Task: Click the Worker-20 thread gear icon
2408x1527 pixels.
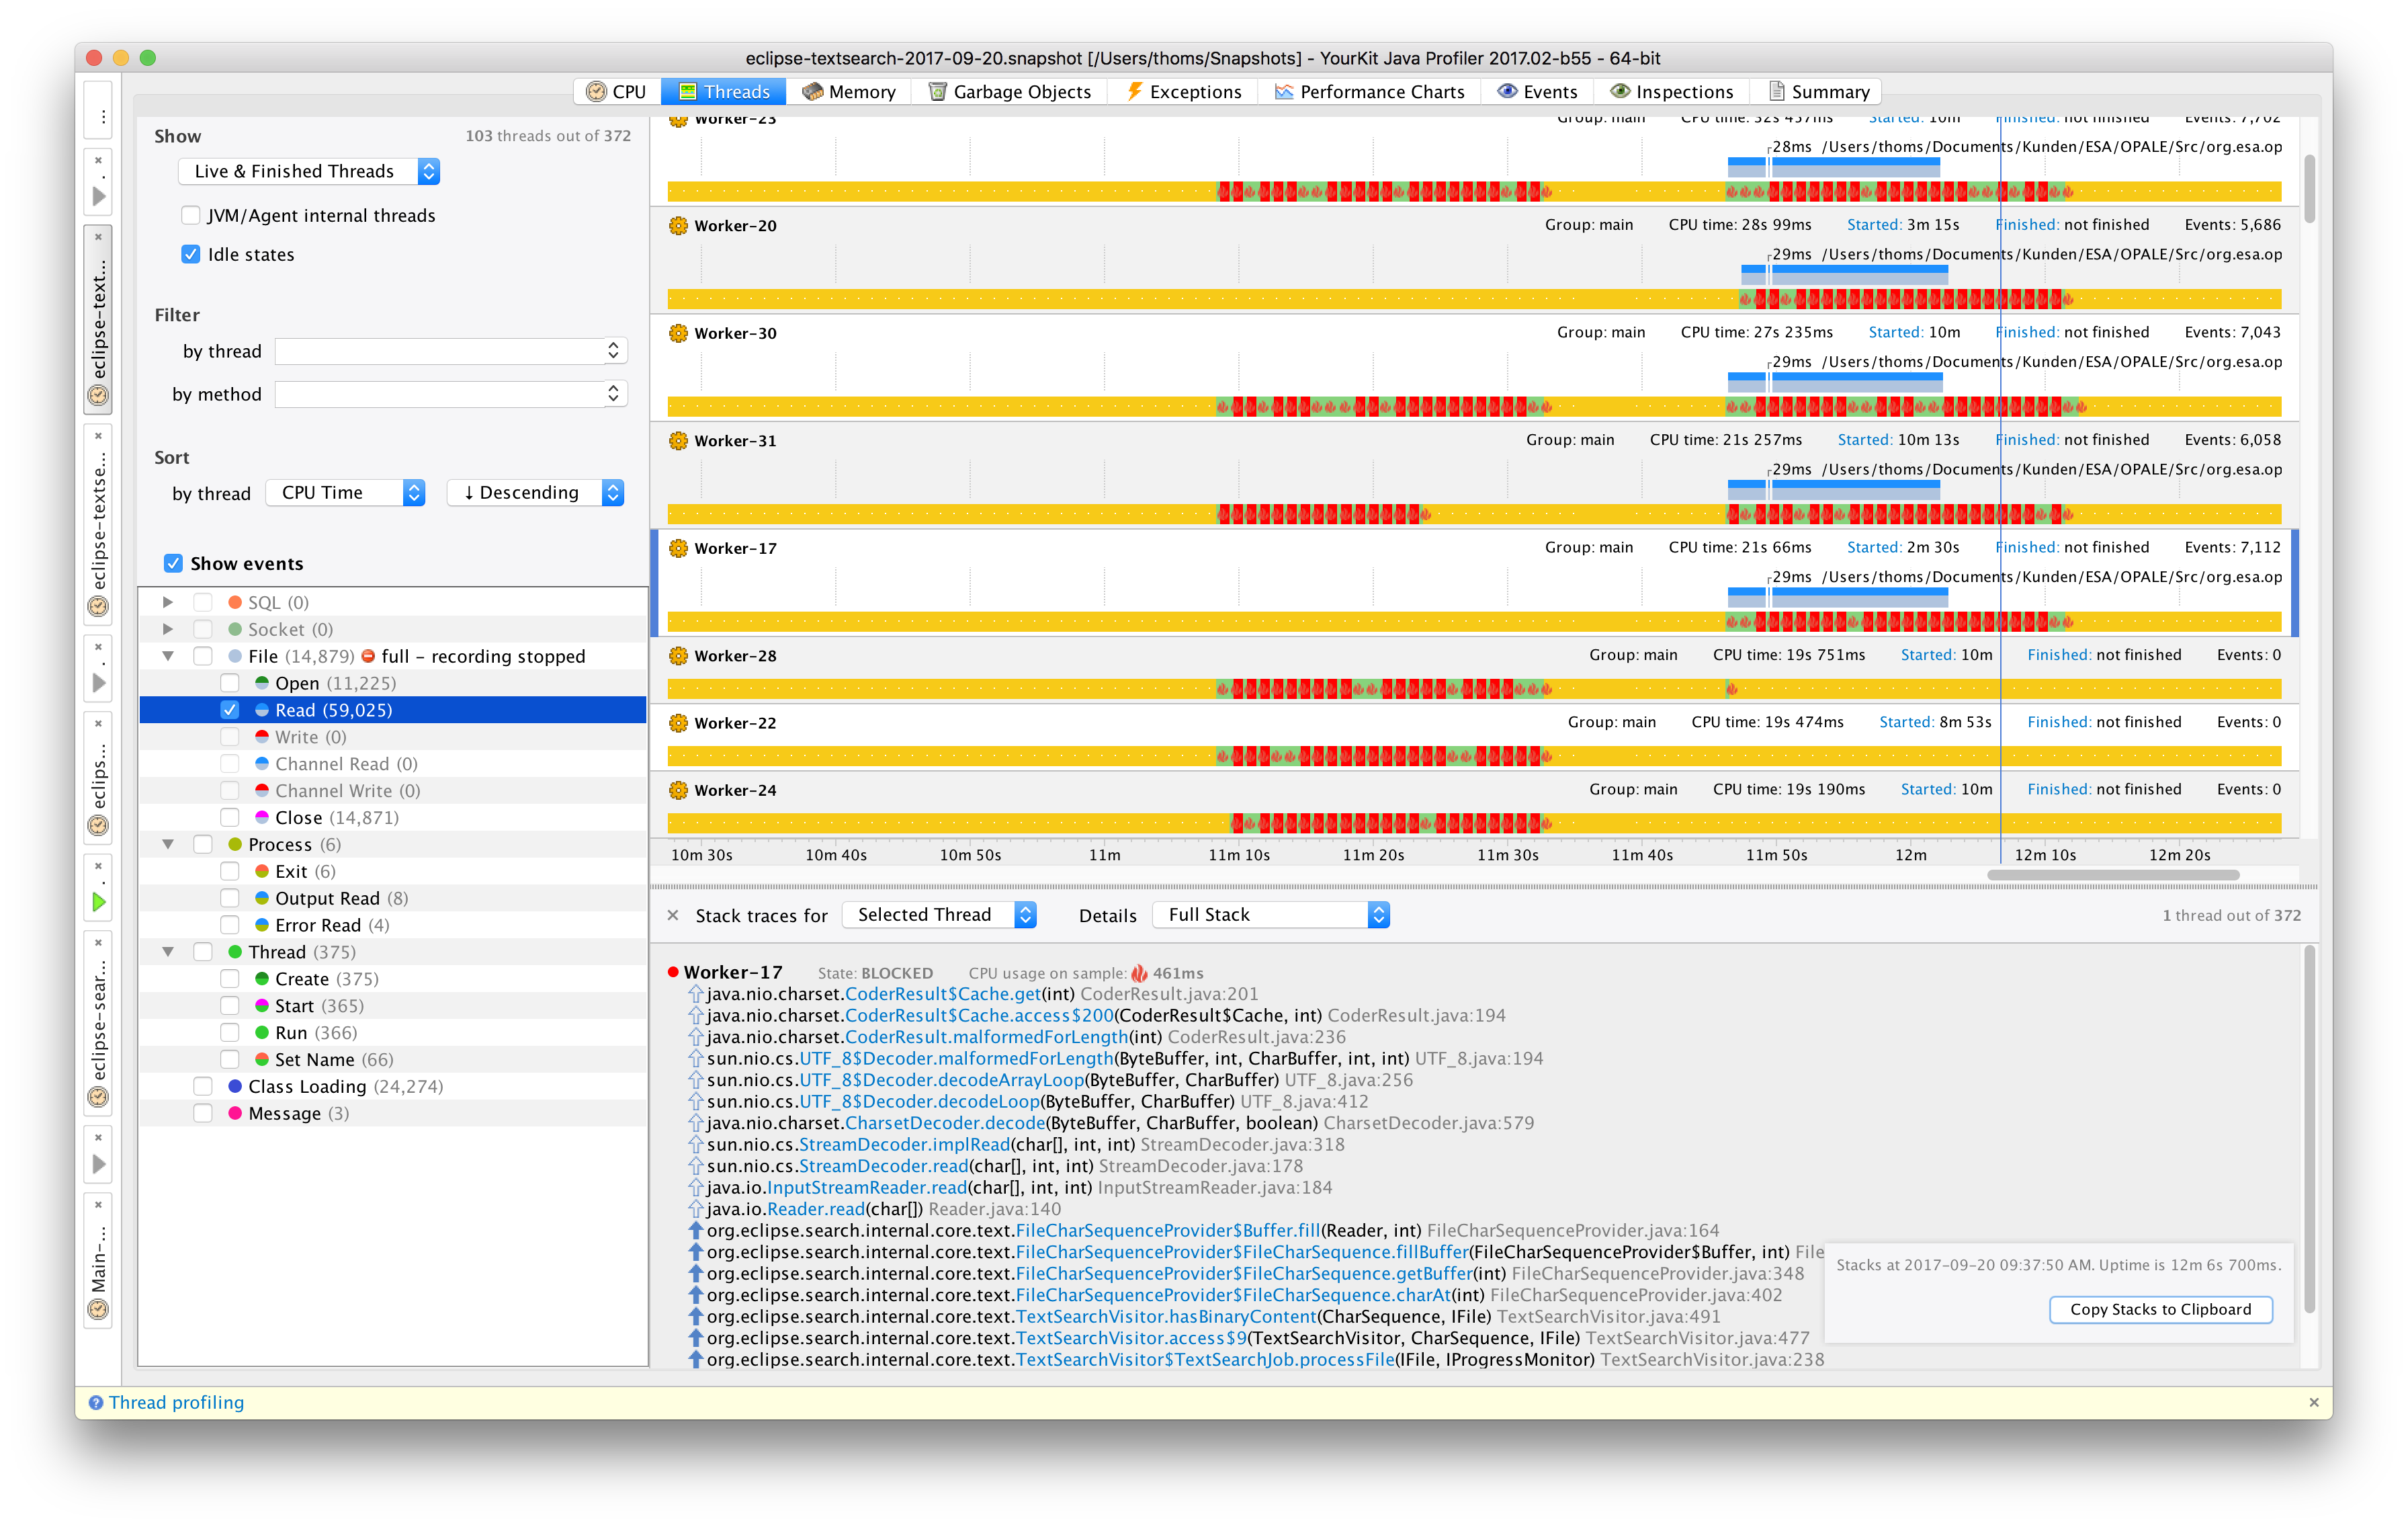Action: click(x=678, y=226)
